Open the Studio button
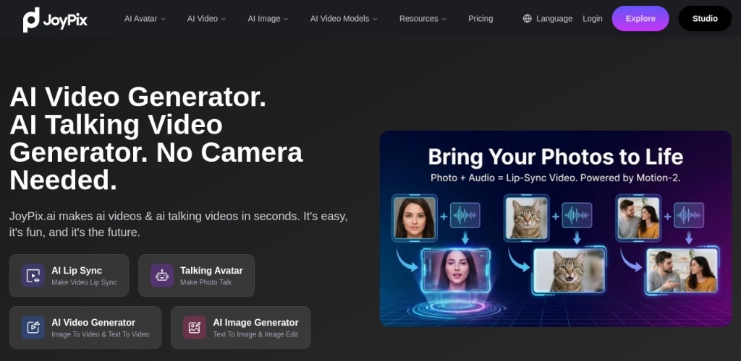Viewport: 741px width, 361px height. pyautogui.click(x=705, y=18)
